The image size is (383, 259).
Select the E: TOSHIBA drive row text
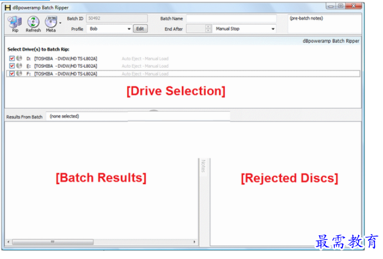pos(62,66)
